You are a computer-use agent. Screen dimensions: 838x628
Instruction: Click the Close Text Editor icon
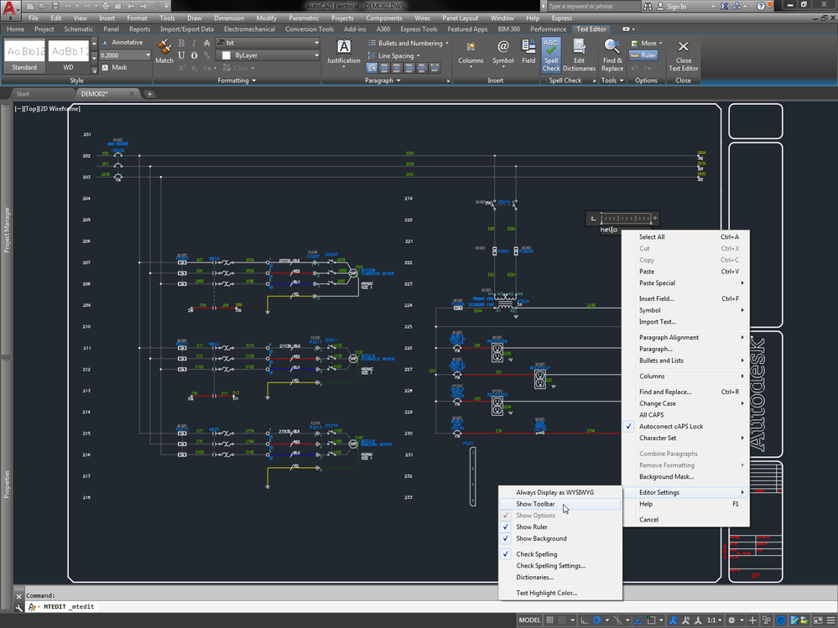(683, 54)
